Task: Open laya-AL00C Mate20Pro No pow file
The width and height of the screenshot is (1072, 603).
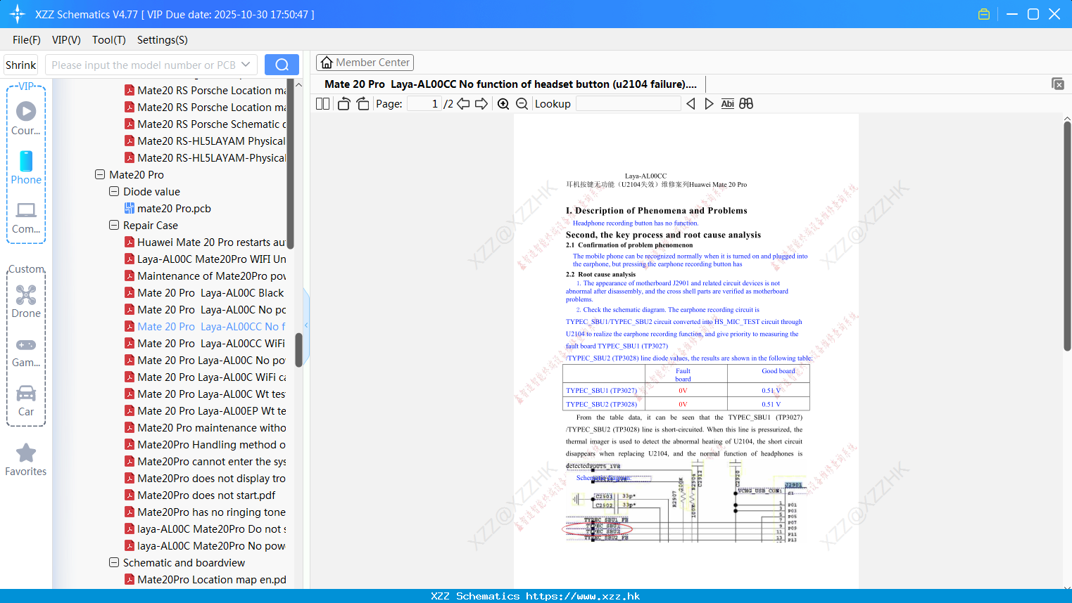Action: click(x=205, y=545)
